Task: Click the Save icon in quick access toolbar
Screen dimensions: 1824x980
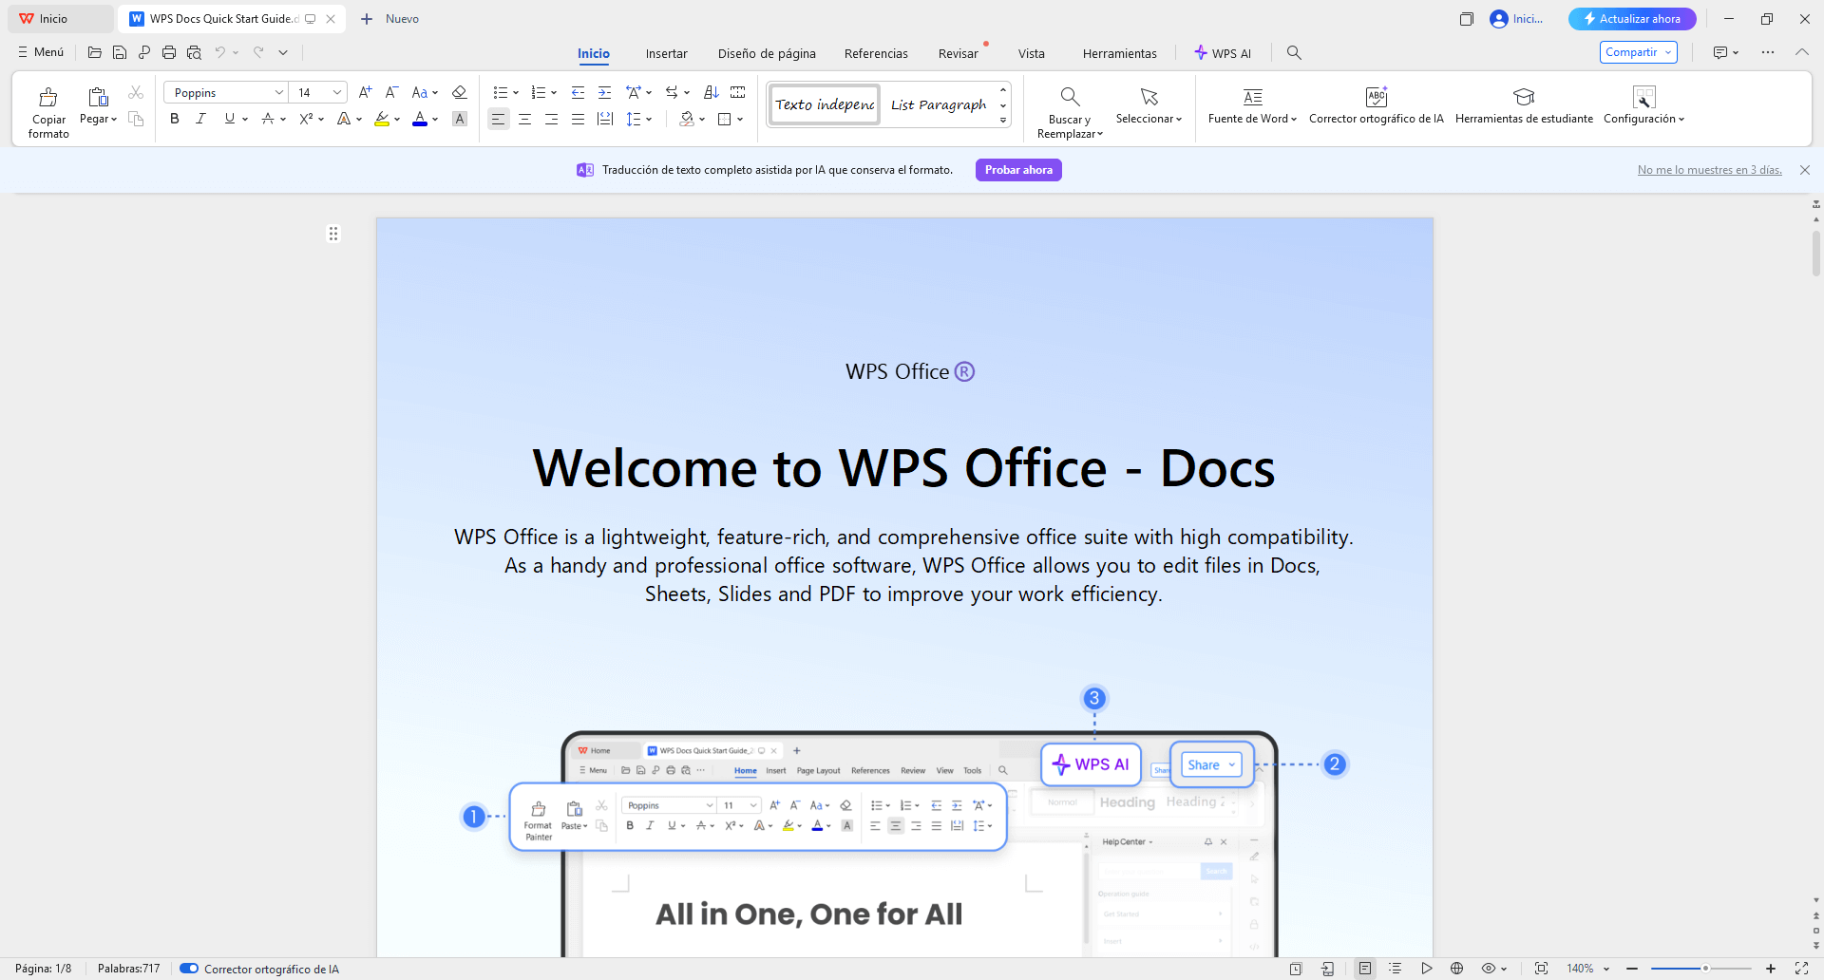Action: point(120,52)
